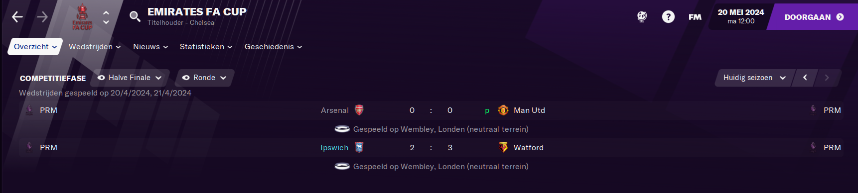Screen dimensions: 858x193
Task: Click the Watford club crest
Action: coord(503,147)
